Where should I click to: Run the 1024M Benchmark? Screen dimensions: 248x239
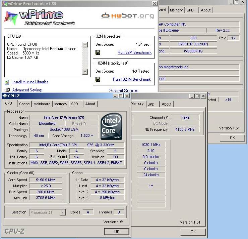tap(132, 79)
